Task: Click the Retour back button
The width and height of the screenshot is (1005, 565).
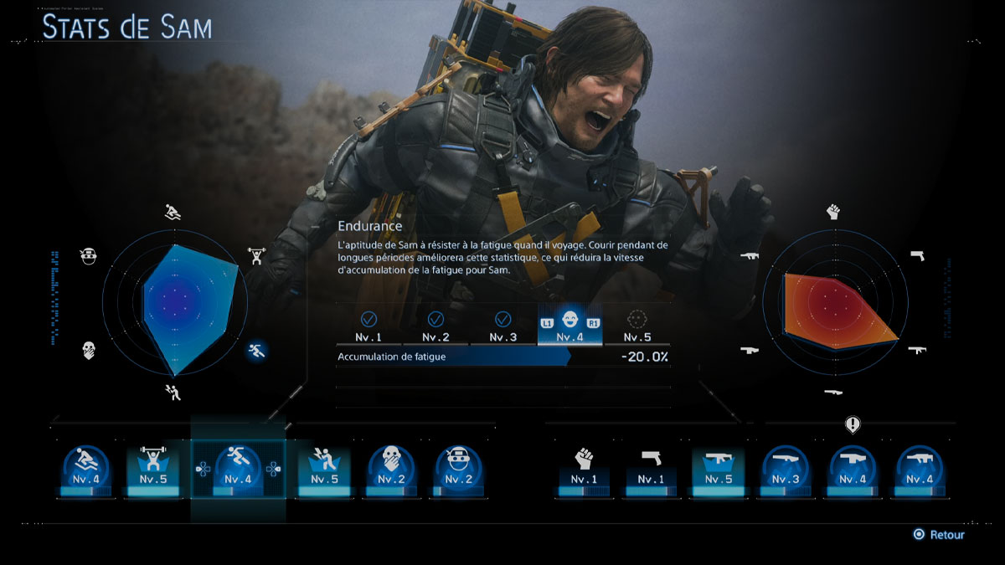Action: (x=939, y=535)
